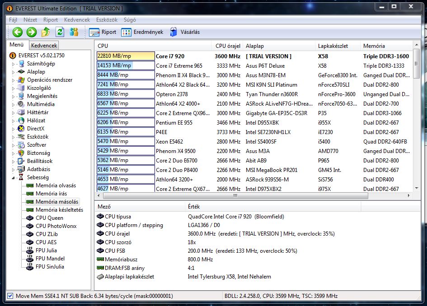Open Memória olvasás benchmark
Viewport: 427px width, 306px height.
pyautogui.click(x=56, y=185)
